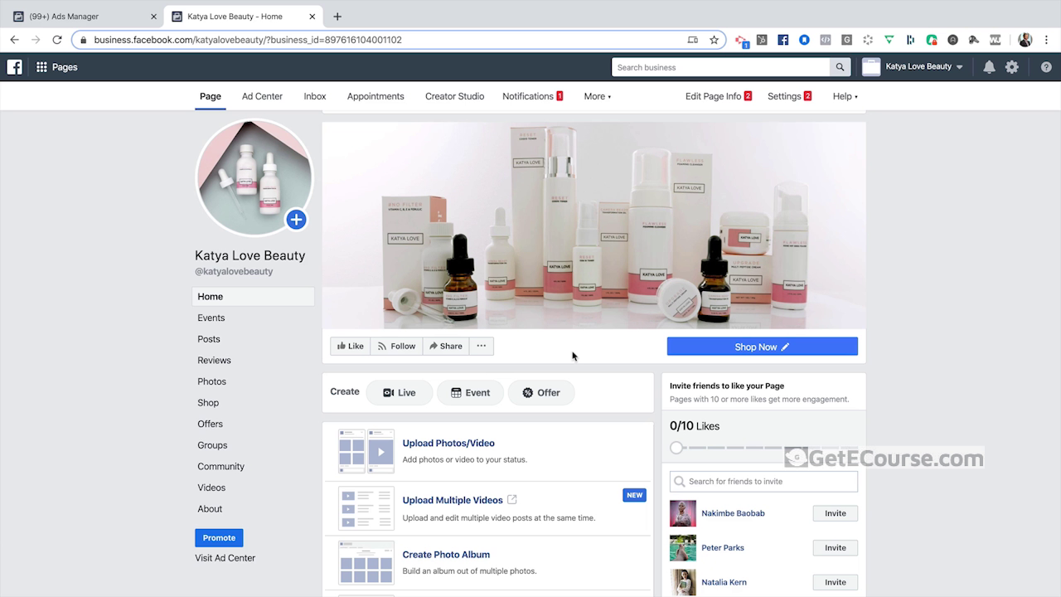Click the Chrome address bar URL
Image resolution: width=1061 pixels, height=597 pixels.
(248, 40)
